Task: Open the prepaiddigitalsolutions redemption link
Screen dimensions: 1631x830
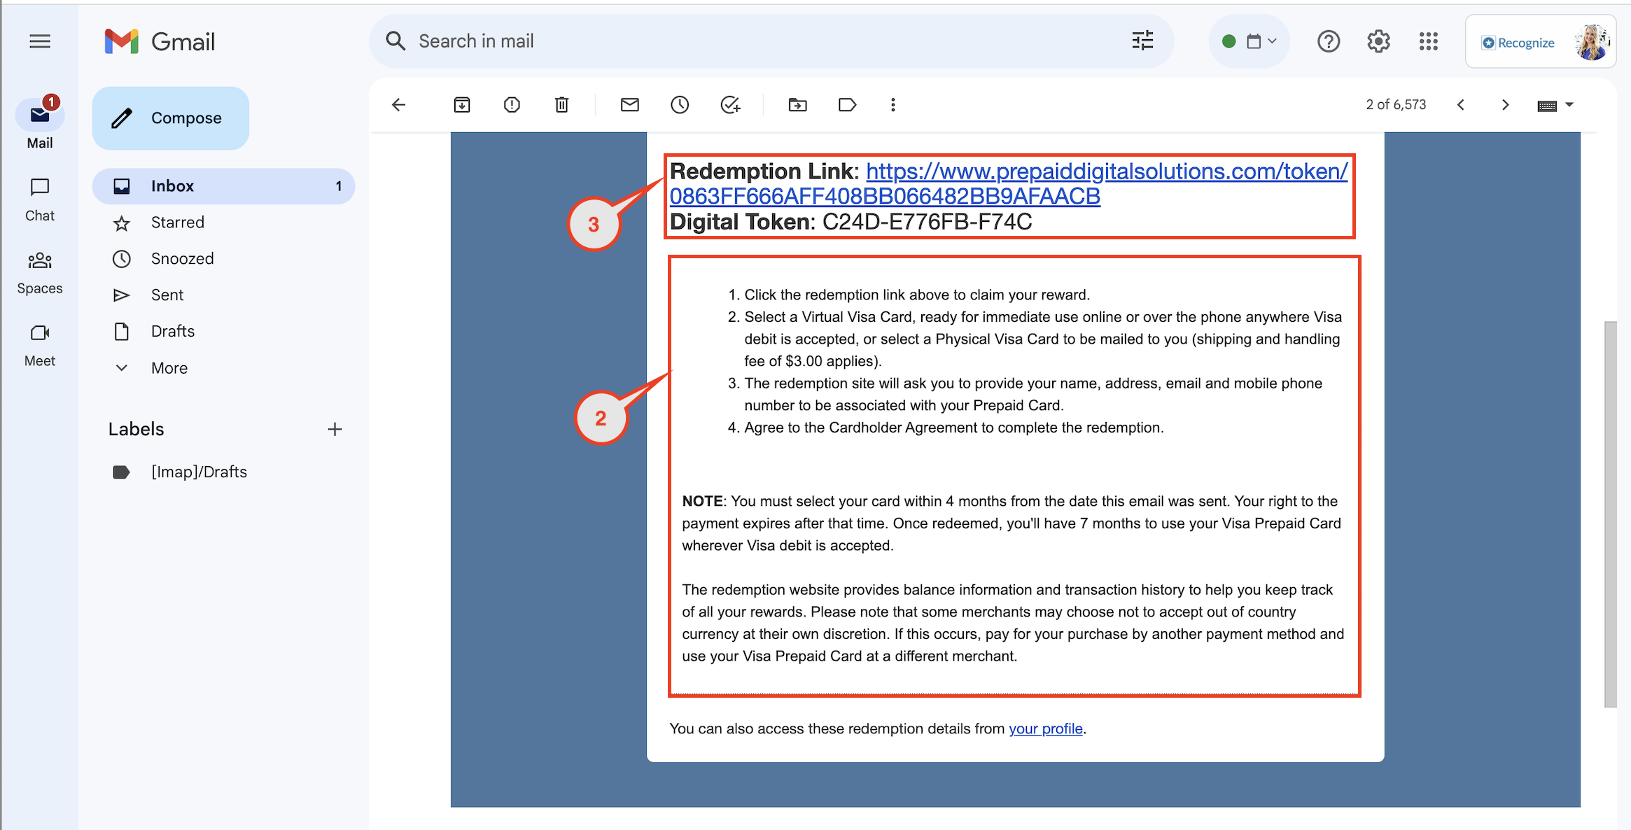Action: [1008, 183]
